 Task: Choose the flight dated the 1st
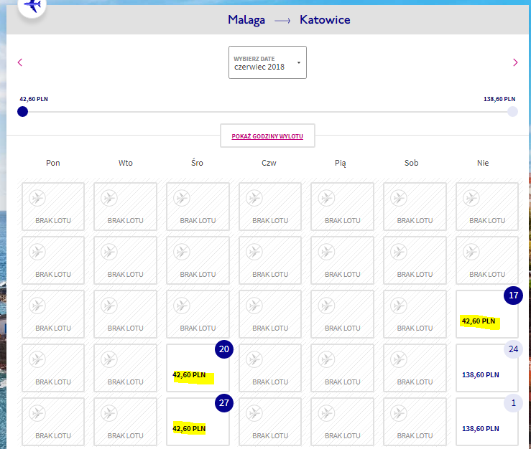point(487,422)
